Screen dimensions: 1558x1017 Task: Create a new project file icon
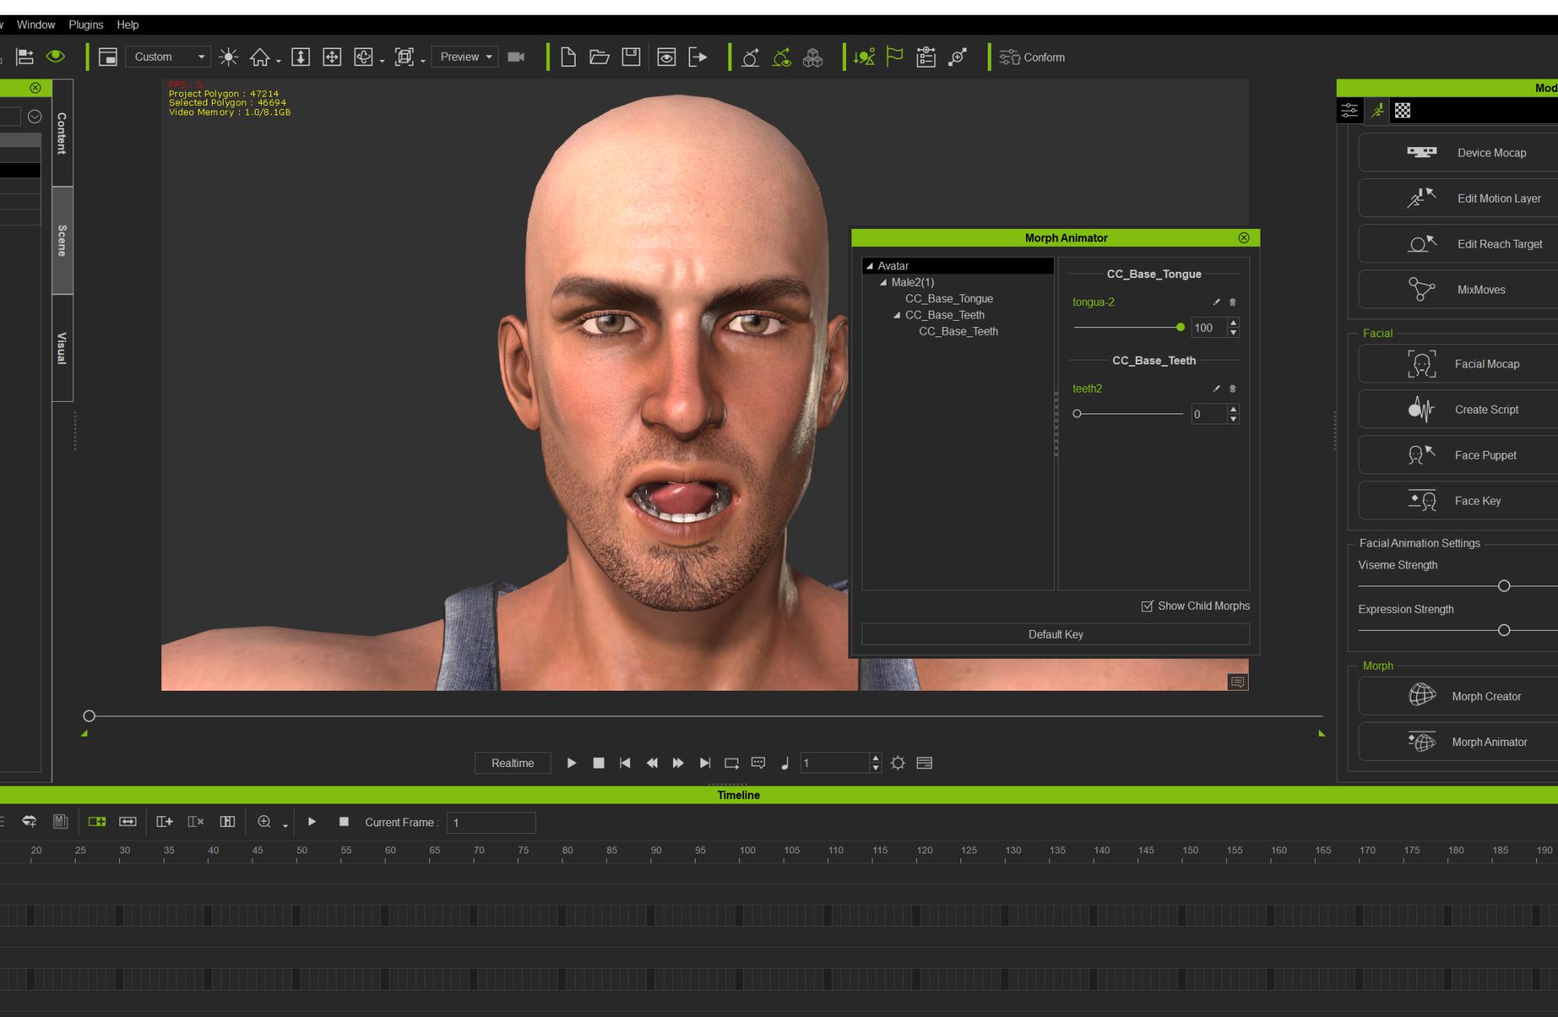(x=568, y=57)
